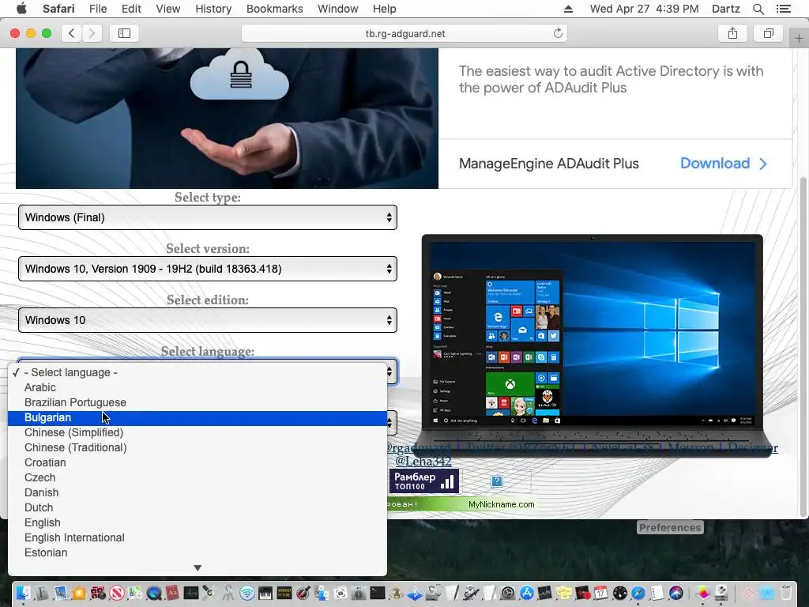
Task: Launch Dictionary from the Dock
Action: [172, 593]
